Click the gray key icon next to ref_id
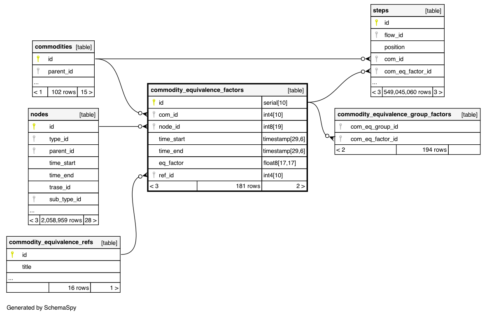Image resolution: width=487 pixels, height=315 pixels. 154,175
